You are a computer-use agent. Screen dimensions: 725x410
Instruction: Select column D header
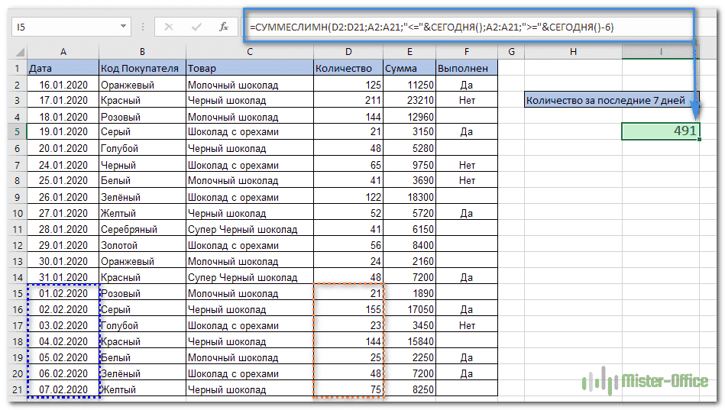pos(348,51)
